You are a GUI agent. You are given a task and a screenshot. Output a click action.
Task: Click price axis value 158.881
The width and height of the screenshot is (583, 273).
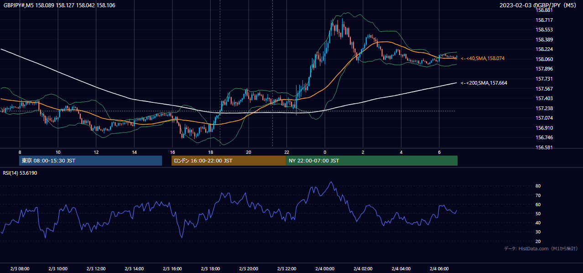pyautogui.click(x=544, y=10)
